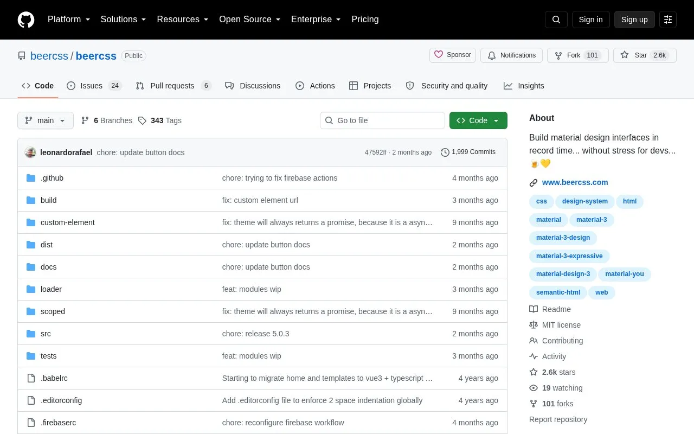
Task: Open the Report repository link
Action: pos(558,419)
